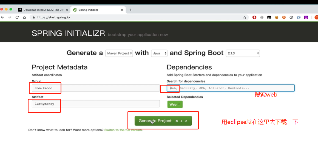Viewport: 318px width, 164px height.
Task: Click the Artifact field containing luckymoney
Action: click(x=96, y=104)
